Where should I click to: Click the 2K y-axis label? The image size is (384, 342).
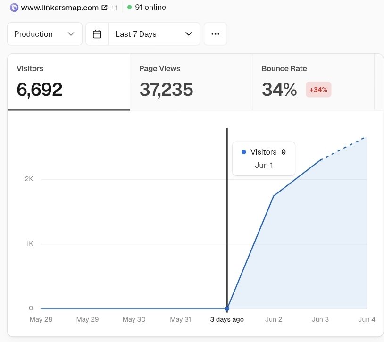click(29, 179)
